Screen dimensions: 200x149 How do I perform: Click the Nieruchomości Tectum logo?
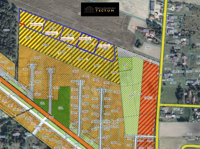100,9
